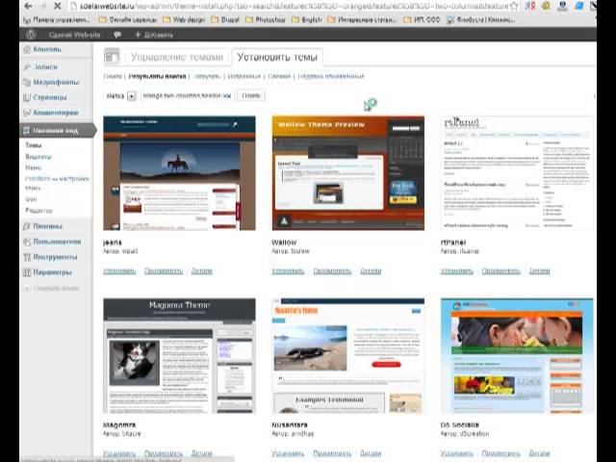The image size is (616, 462).
Task: Open the Загрузить sub-tab link
Action: (208, 76)
